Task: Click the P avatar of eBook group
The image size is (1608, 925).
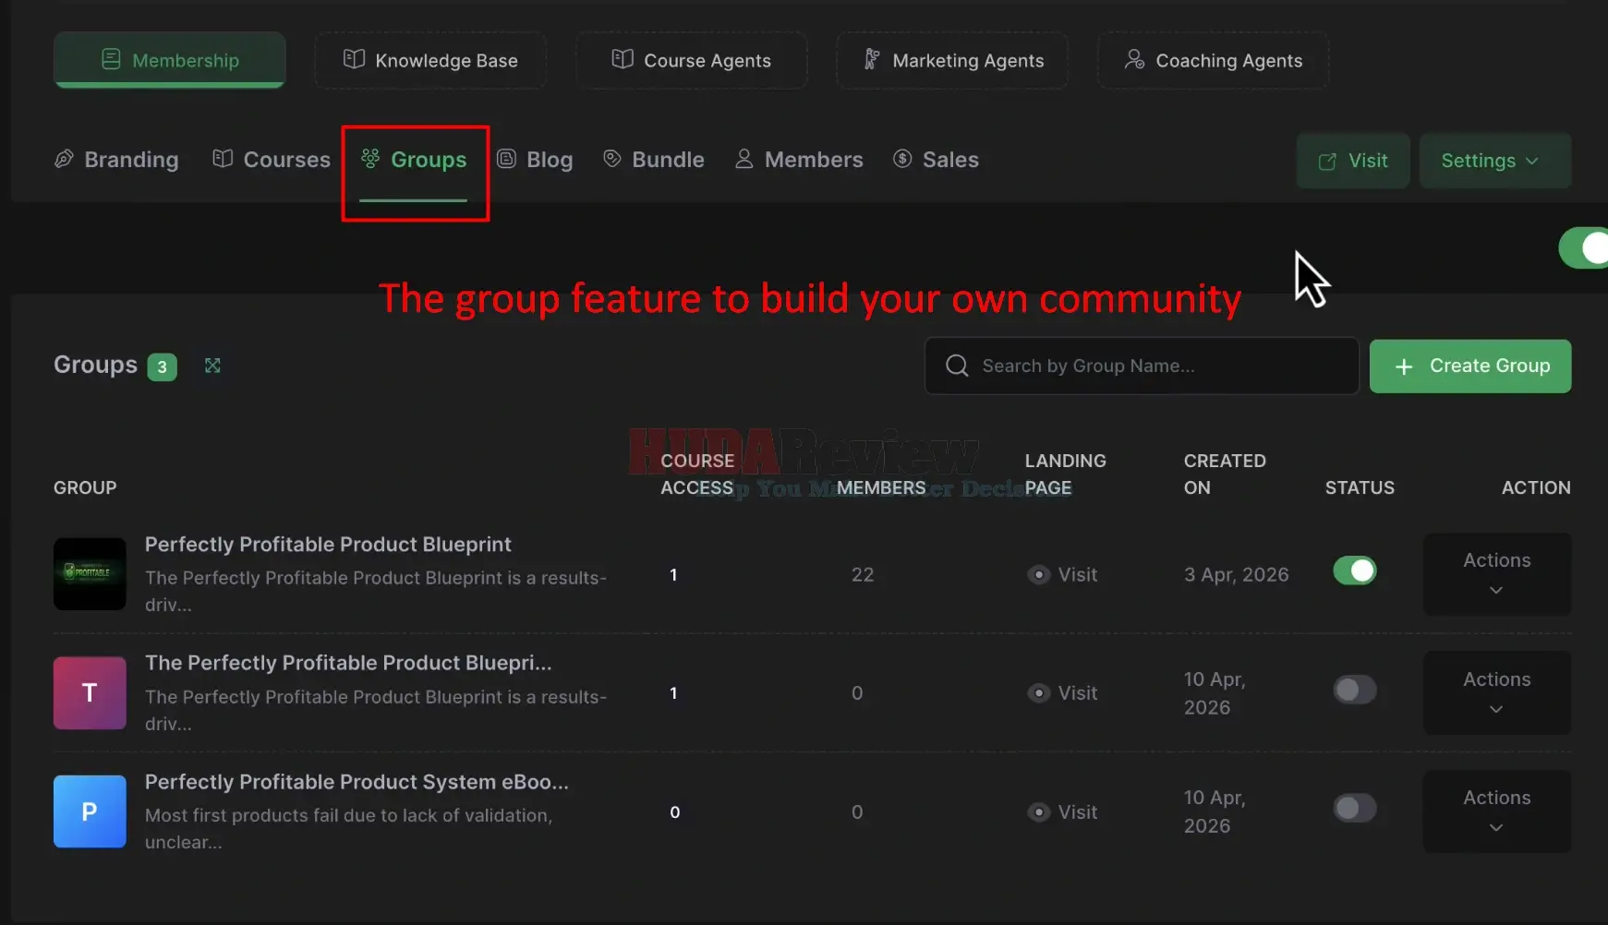Action: click(90, 811)
